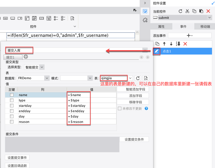
Task: Click the 设置提交条件 button
Action: pyautogui.click(x=134, y=140)
